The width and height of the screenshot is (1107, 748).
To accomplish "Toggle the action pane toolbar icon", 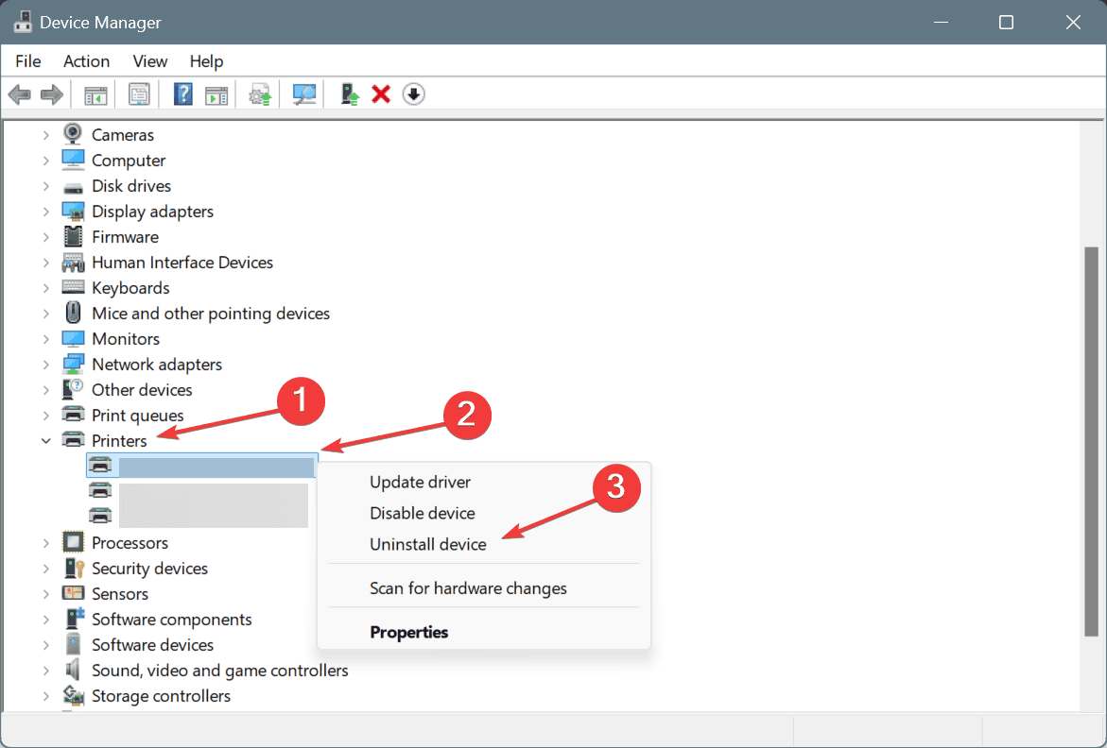I will [x=216, y=94].
